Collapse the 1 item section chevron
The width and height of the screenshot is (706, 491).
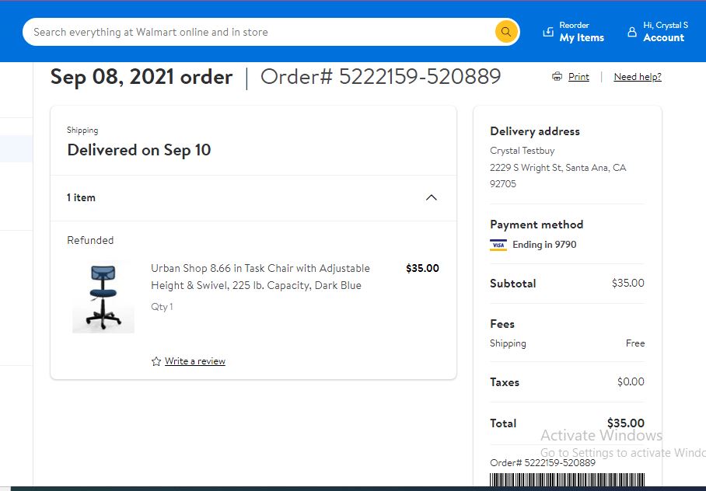click(x=432, y=197)
